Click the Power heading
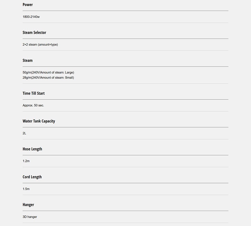Viewport: 251px width, 226px height. click(28, 5)
